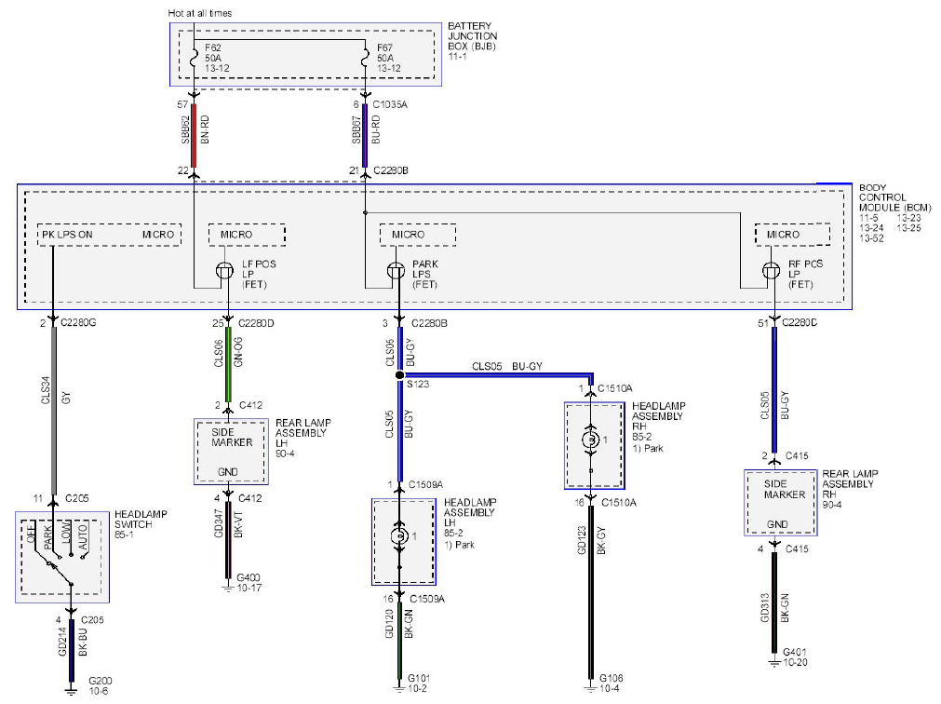
Task: Click the park bulb in Headlamp Assembly RH
Action: coord(591,440)
